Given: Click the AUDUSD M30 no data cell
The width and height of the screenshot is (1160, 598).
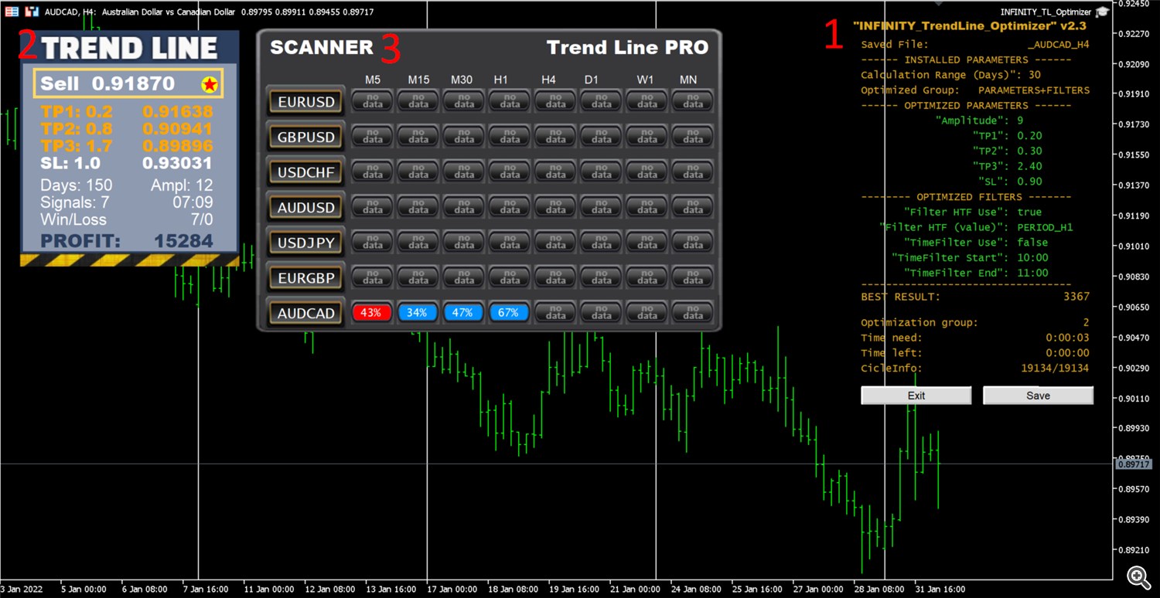Looking at the screenshot, I should coord(463,207).
